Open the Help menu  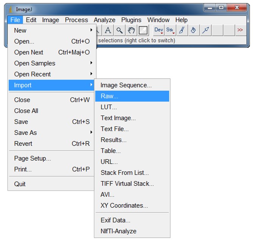click(182, 20)
